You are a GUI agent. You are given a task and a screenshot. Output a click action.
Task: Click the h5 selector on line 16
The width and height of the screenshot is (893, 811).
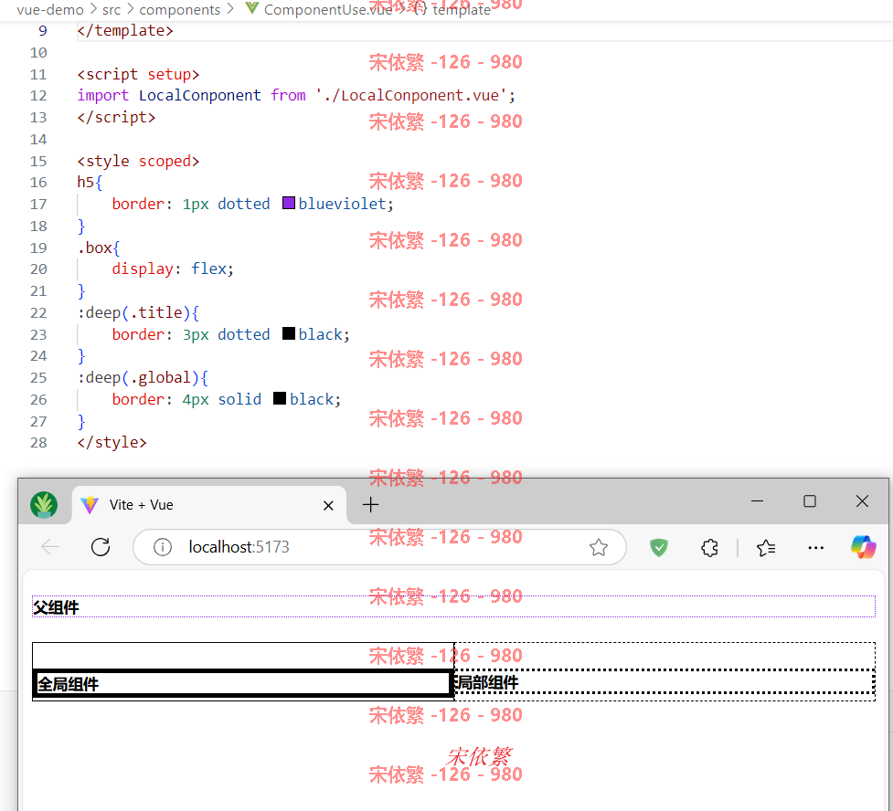coord(86,182)
